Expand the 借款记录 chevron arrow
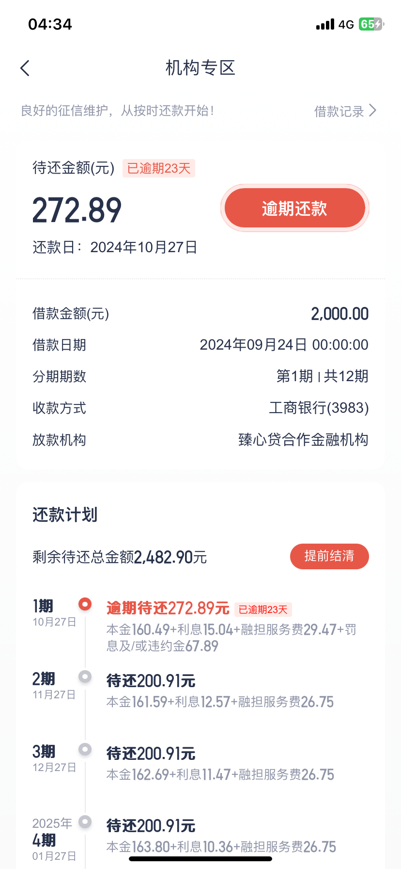Screen dimensions: 401x869 click(x=372, y=111)
